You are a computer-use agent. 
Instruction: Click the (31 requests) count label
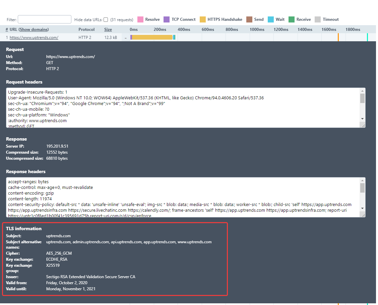pyautogui.click(x=122, y=20)
